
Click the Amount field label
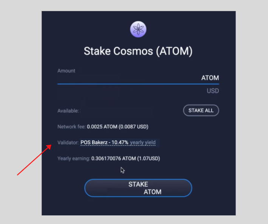coord(66,71)
